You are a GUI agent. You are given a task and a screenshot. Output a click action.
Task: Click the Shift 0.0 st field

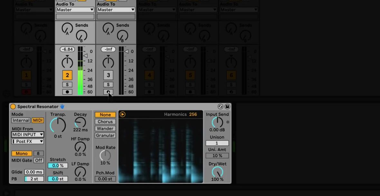pyautogui.click(x=58, y=179)
